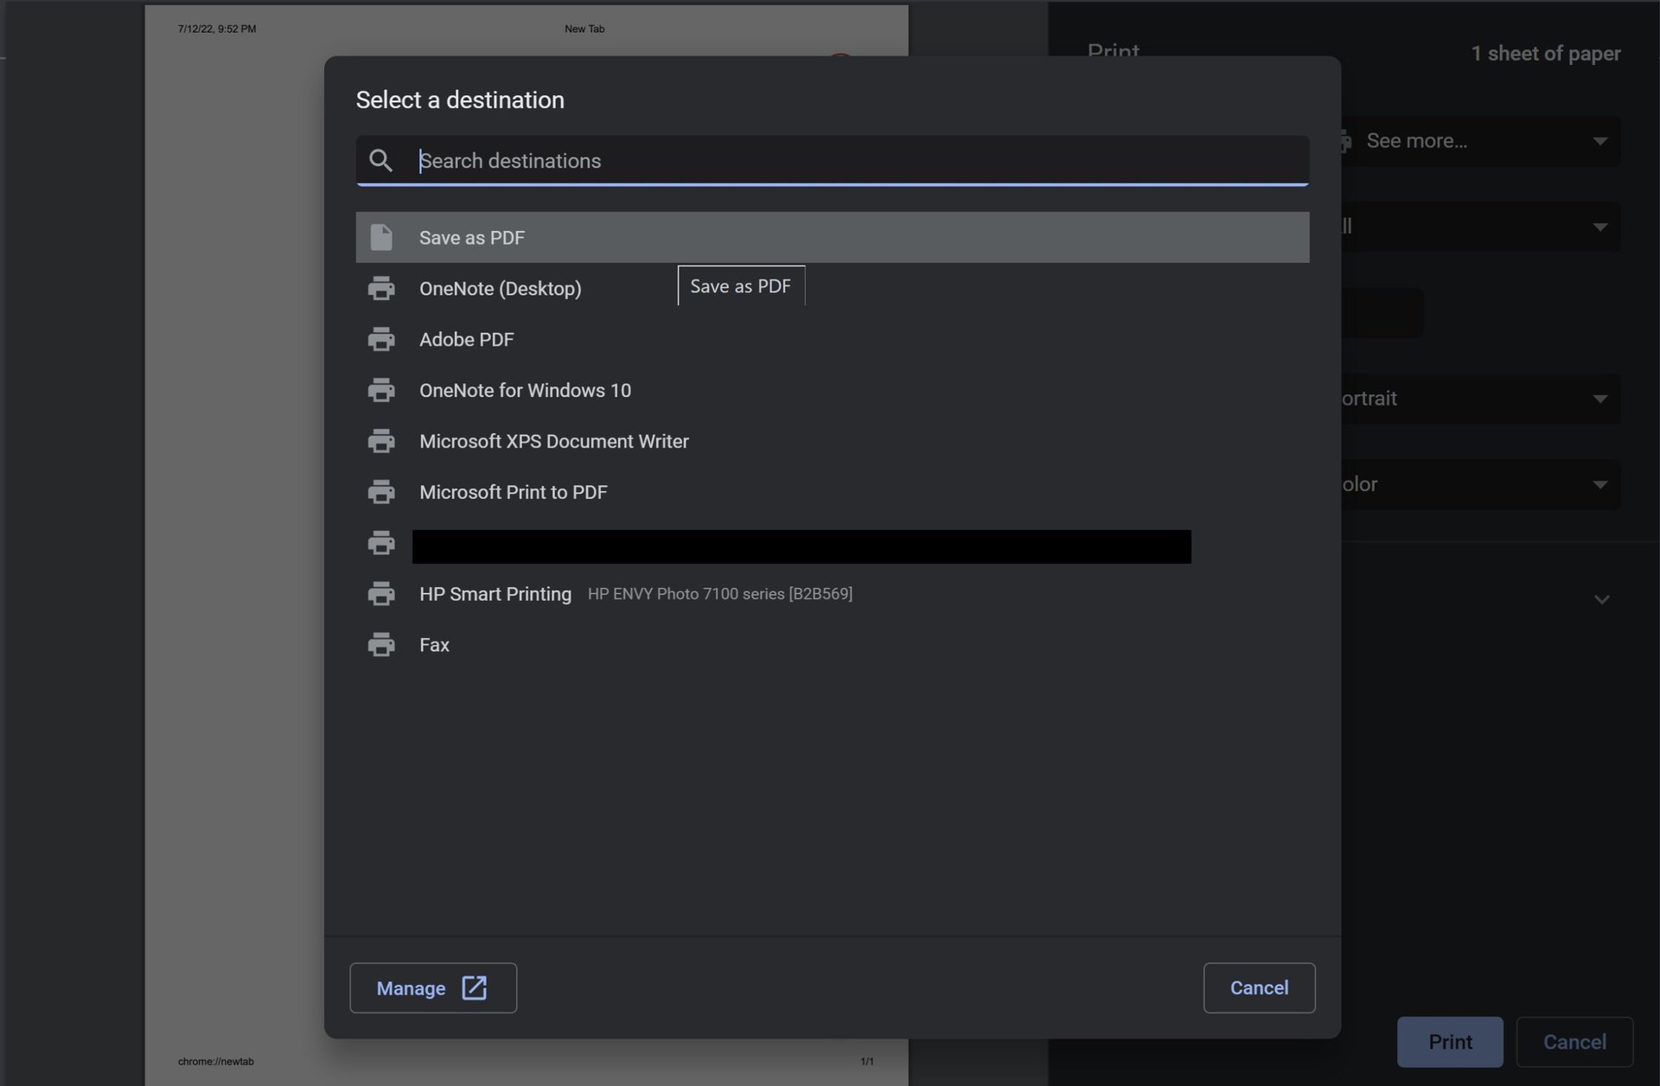
Task: Click the OneNote (Desktop) printer icon
Action: (x=381, y=288)
